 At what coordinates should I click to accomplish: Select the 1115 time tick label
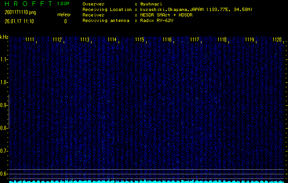pyautogui.click(x=140, y=40)
